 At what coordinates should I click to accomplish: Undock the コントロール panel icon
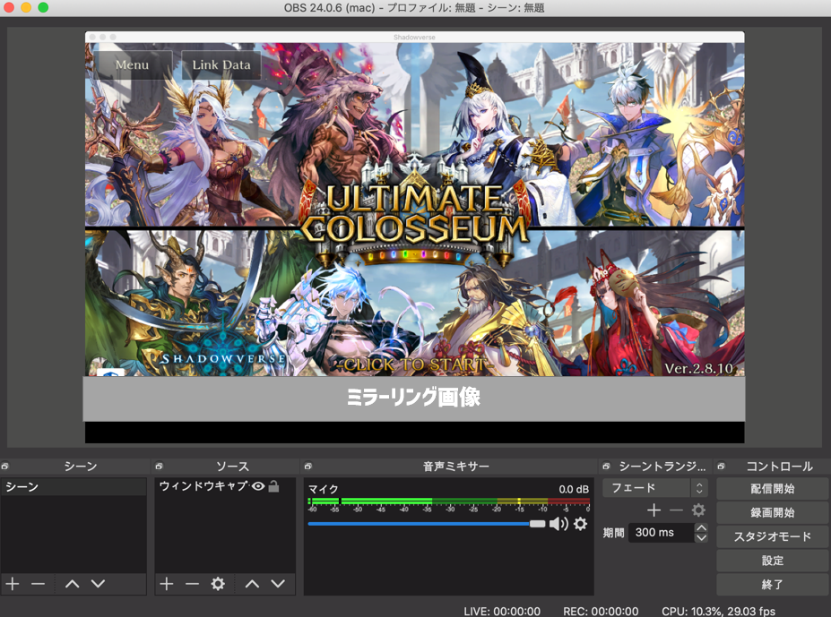pos(722,466)
